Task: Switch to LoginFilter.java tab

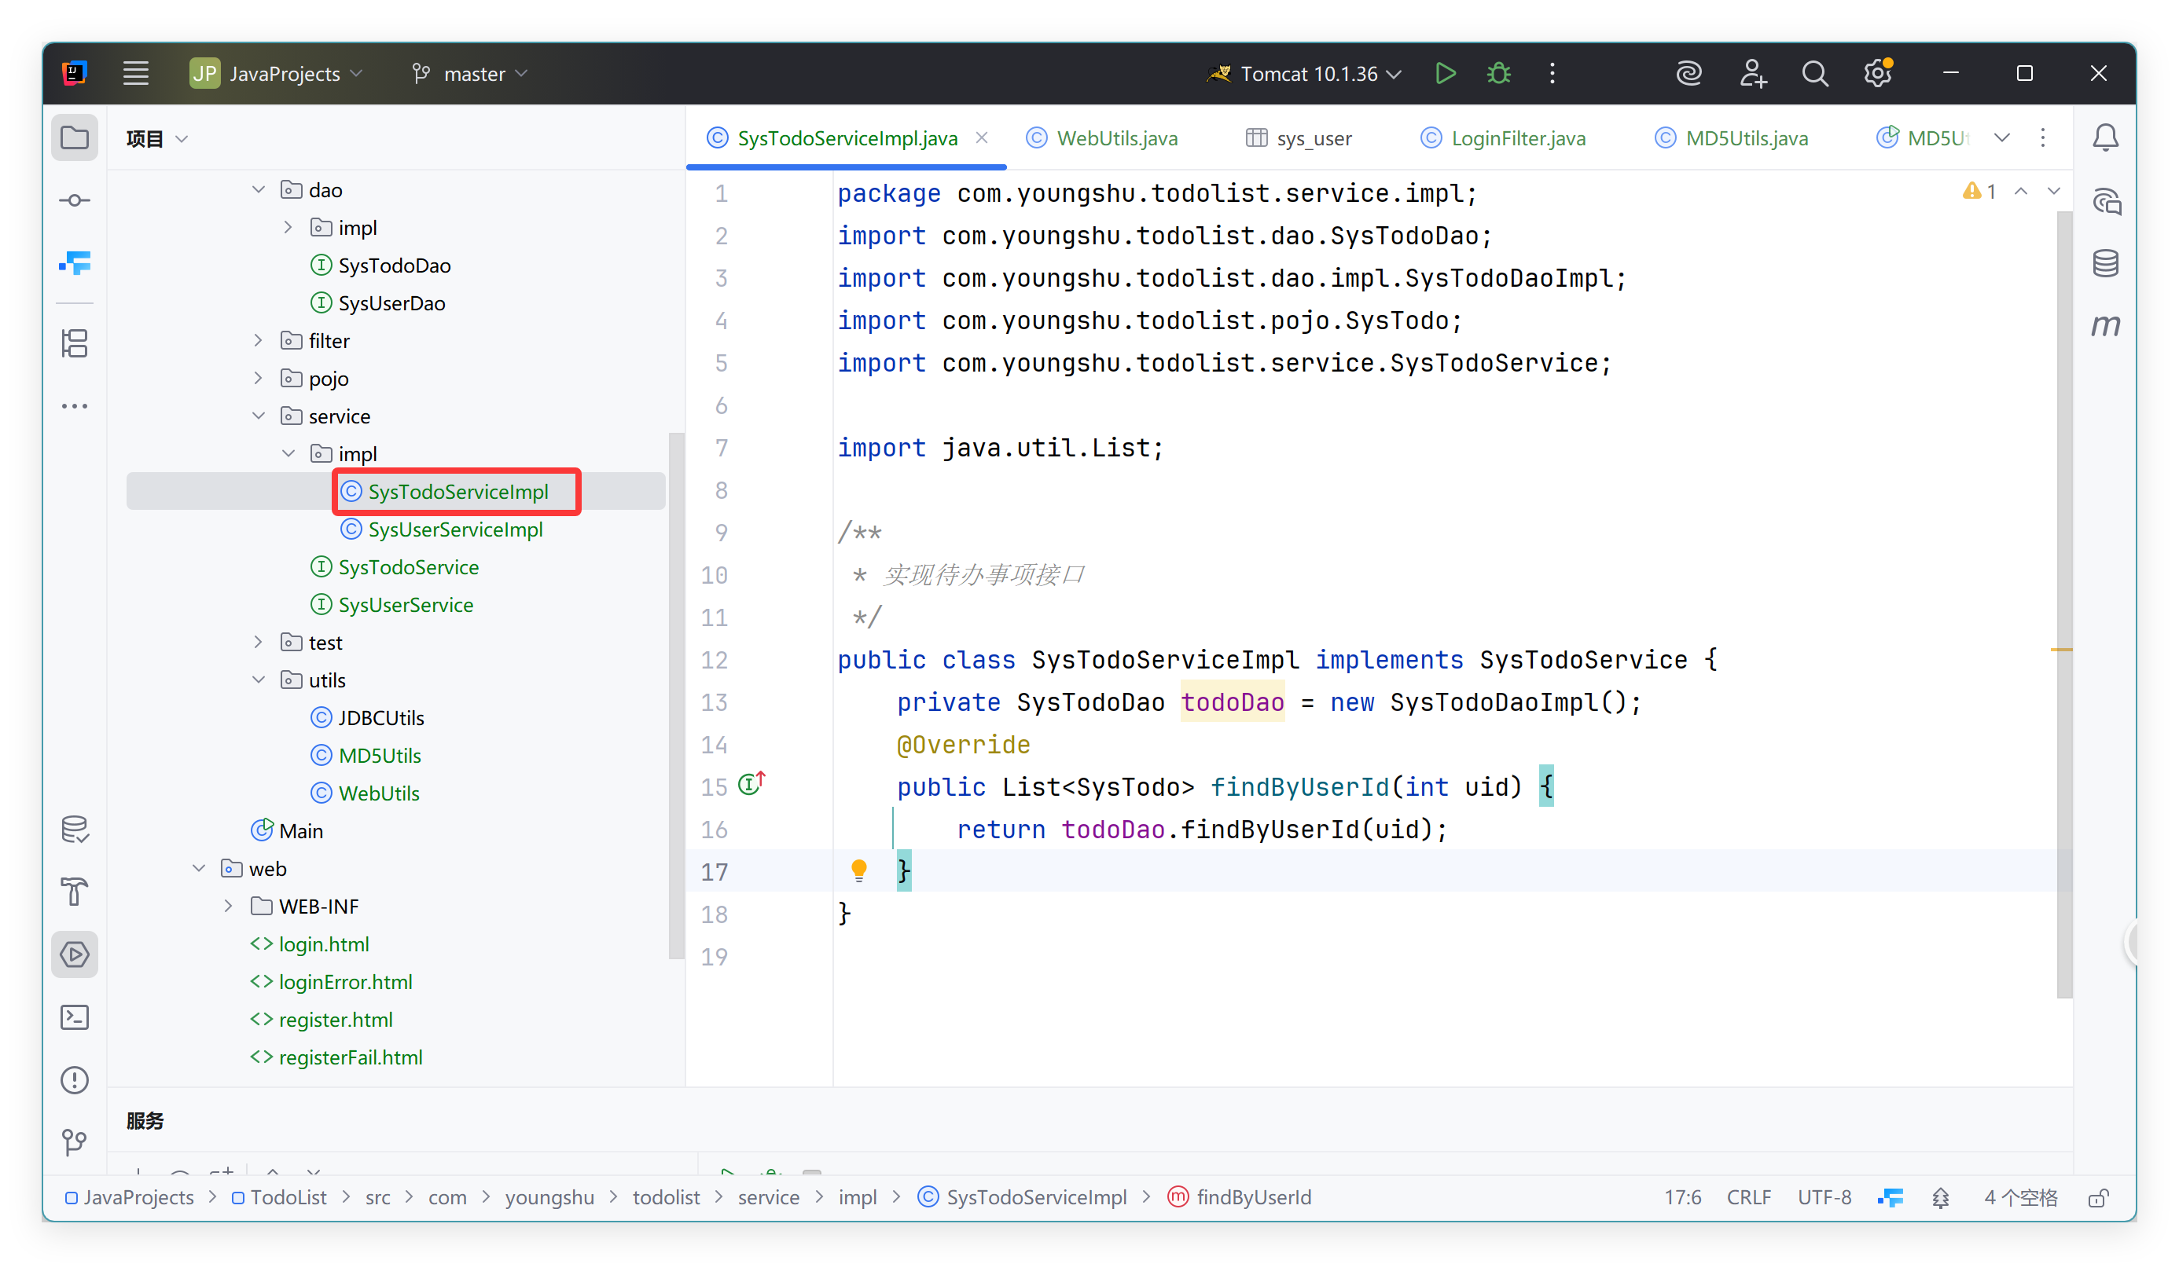Action: pos(1504,138)
